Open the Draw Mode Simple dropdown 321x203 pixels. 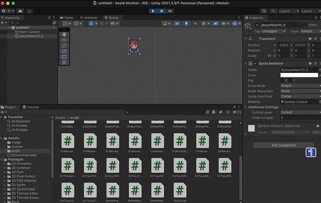(x=300, y=86)
